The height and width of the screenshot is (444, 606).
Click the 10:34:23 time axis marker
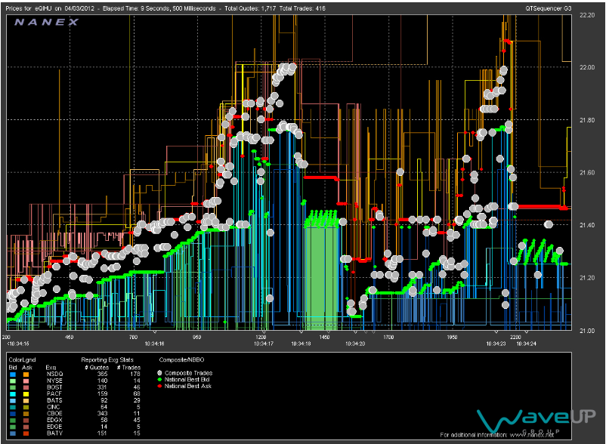[x=495, y=344]
